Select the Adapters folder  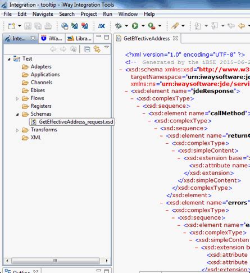tap(37, 67)
